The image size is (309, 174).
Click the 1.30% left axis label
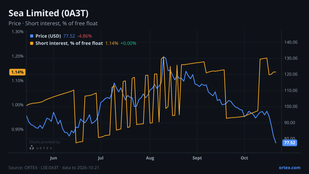pyautogui.click(x=18, y=32)
